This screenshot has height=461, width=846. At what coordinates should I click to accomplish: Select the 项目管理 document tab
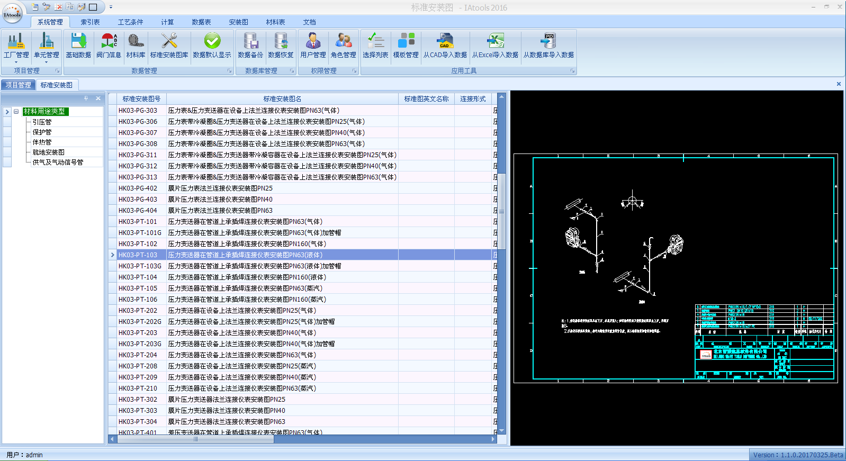click(19, 85)
